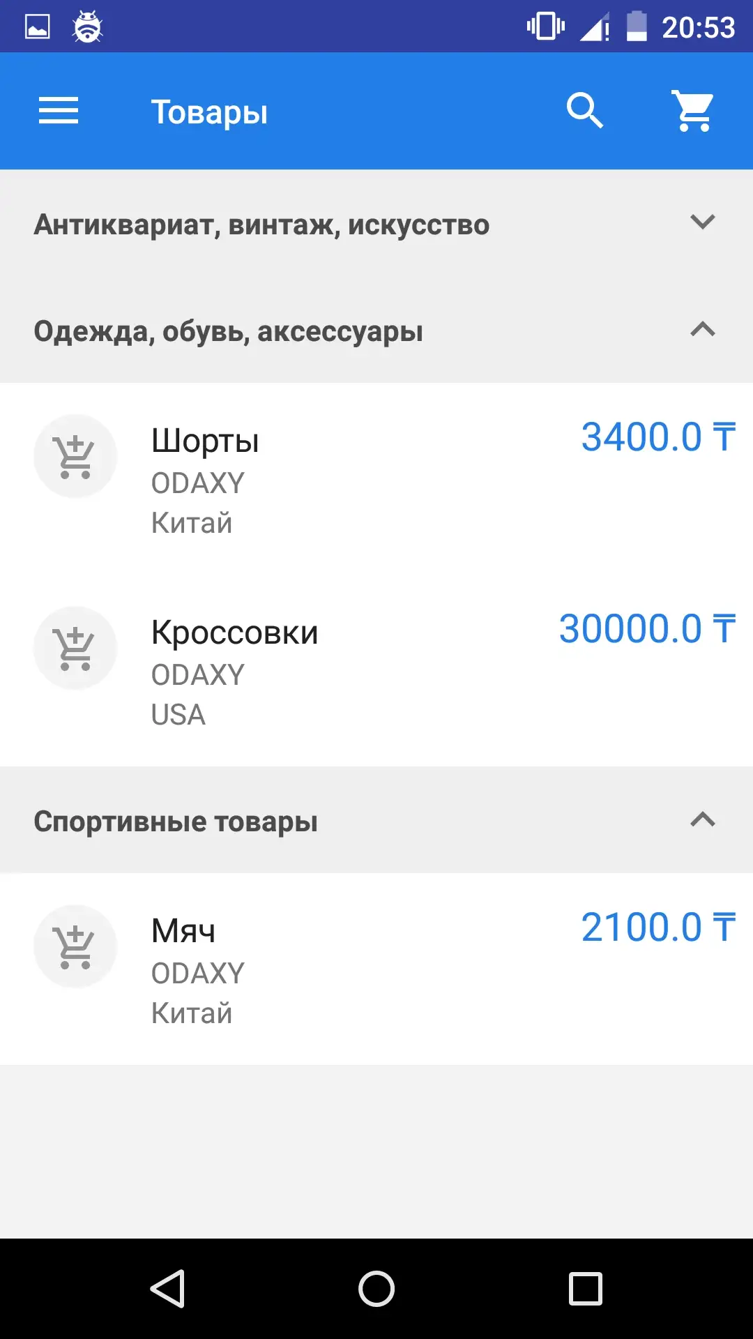Open the Кроссовки product name
The image size is (753, 1339).
click(x=234, y=633)
